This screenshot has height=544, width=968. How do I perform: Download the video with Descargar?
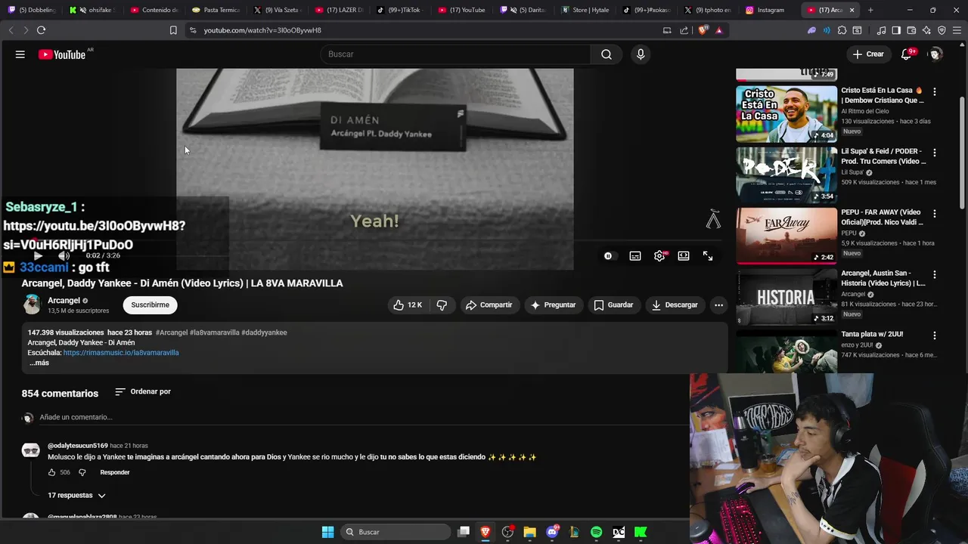(675, 305)
